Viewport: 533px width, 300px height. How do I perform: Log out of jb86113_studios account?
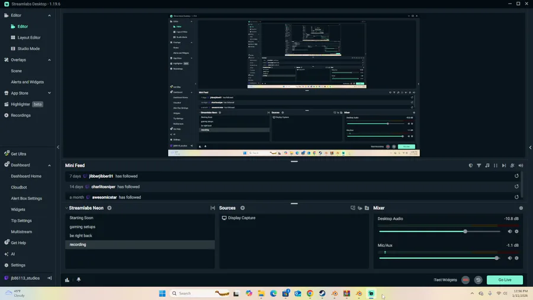[49, 278]
